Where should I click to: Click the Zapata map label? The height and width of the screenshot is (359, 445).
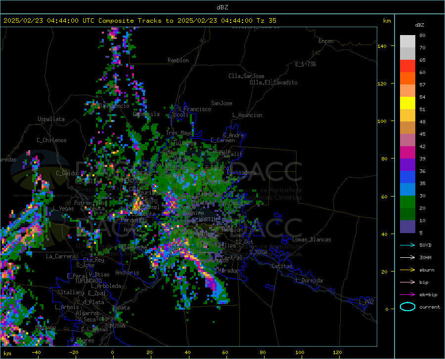[x=121, y=308]
